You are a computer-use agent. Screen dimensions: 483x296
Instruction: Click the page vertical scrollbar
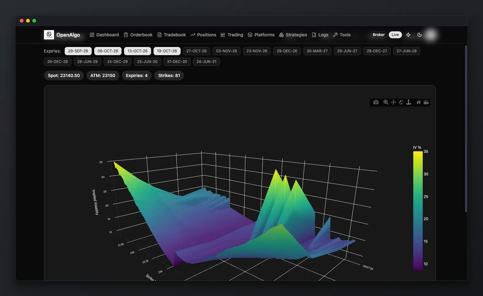(x=466, y=128)
